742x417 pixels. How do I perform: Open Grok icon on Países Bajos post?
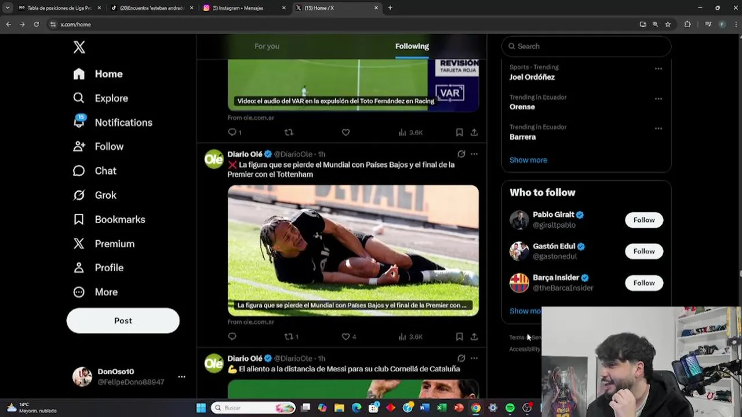click(461, 154)
